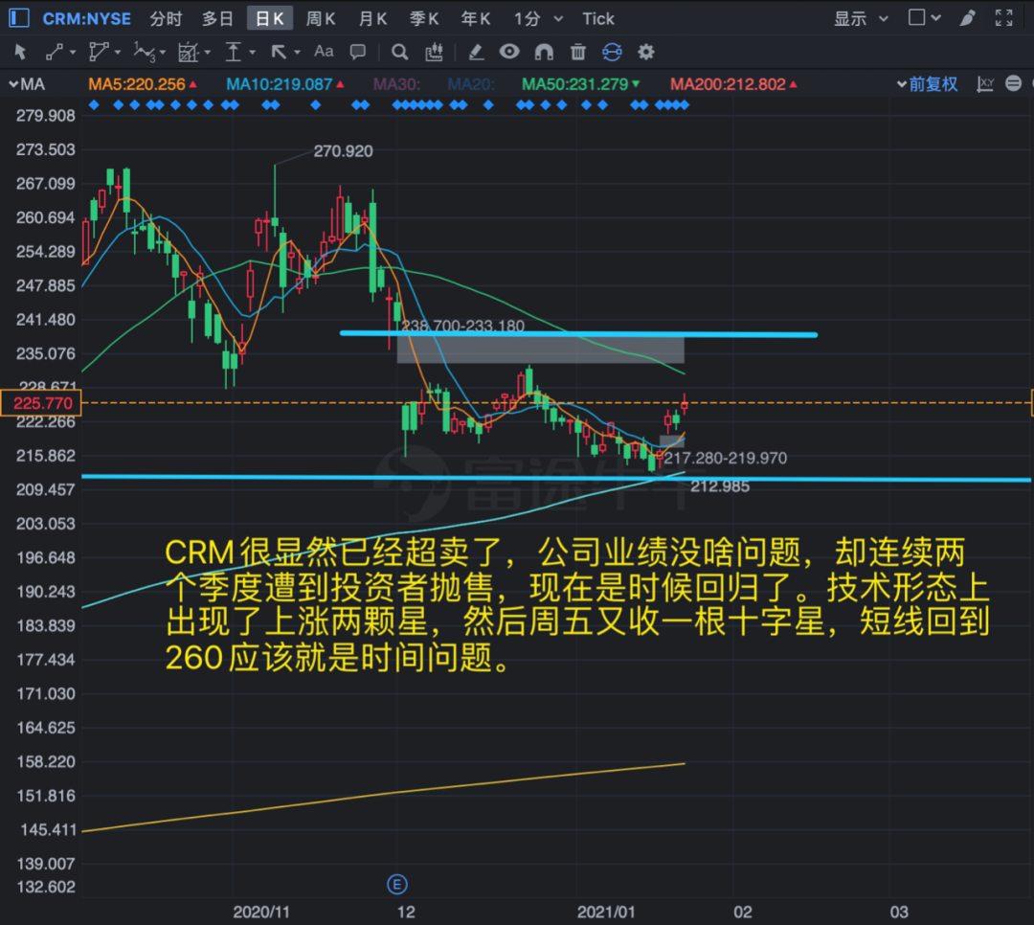Viewport: 1034px width, 925px height.
Task: Click the 225.770 current price label
Action: click(x=41, y=402)
